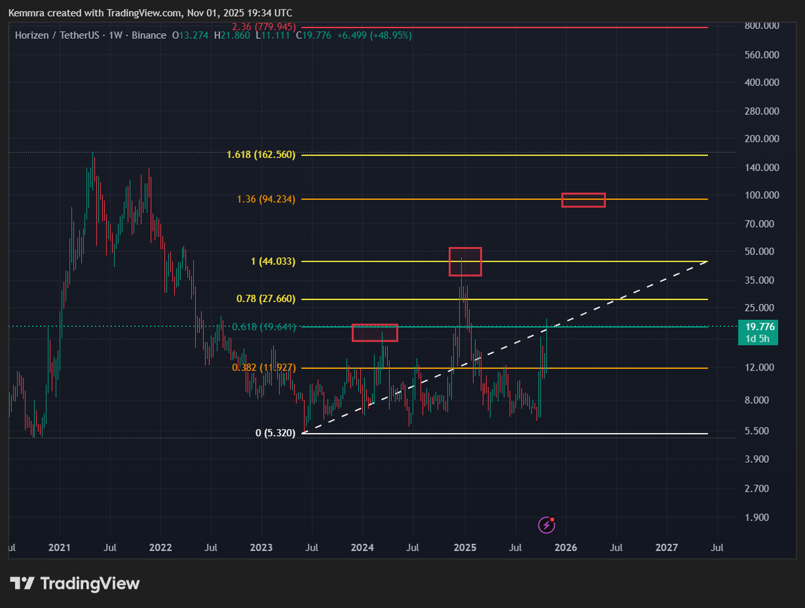Click the high value H21.860
This screenshot has width=805, height=608.
(232, 35)
